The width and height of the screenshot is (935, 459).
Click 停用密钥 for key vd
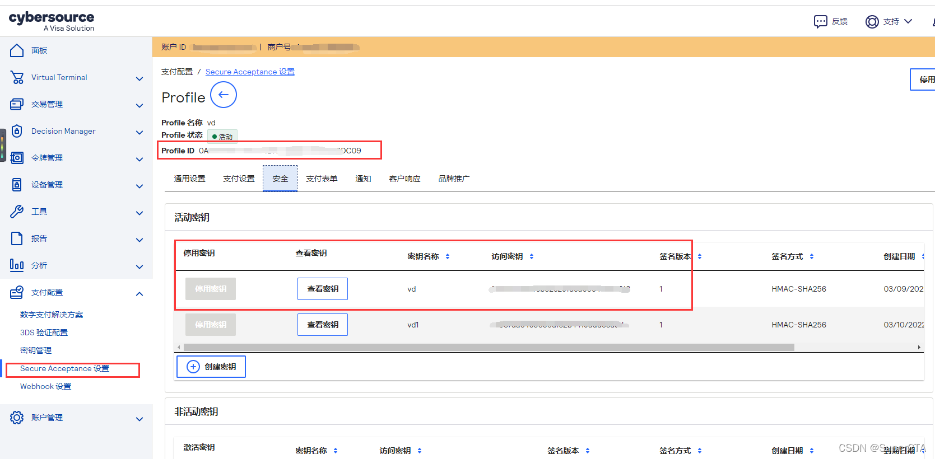point(211,289)
